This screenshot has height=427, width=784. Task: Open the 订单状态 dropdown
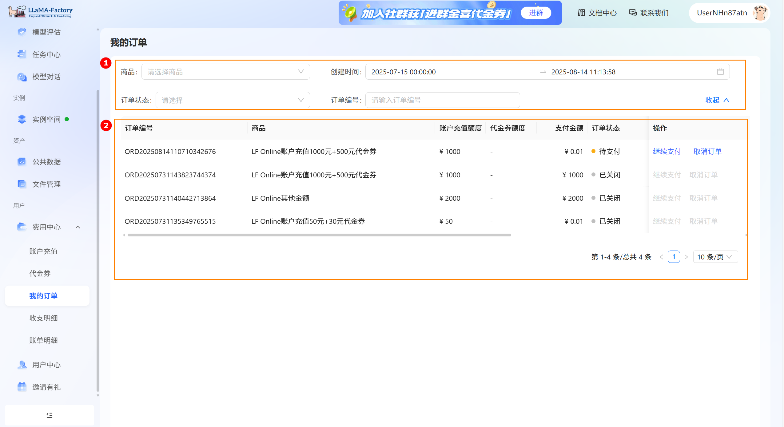point(233,100)
